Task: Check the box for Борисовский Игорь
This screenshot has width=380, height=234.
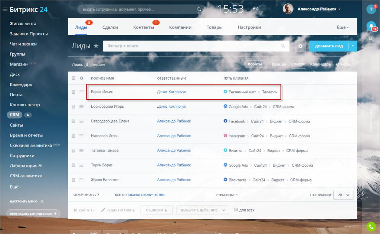Action: tap(73, 107)
